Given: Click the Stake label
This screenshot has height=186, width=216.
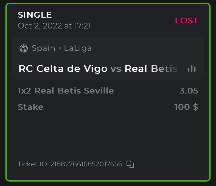Looking at the screenshot, I should point(30,107).
